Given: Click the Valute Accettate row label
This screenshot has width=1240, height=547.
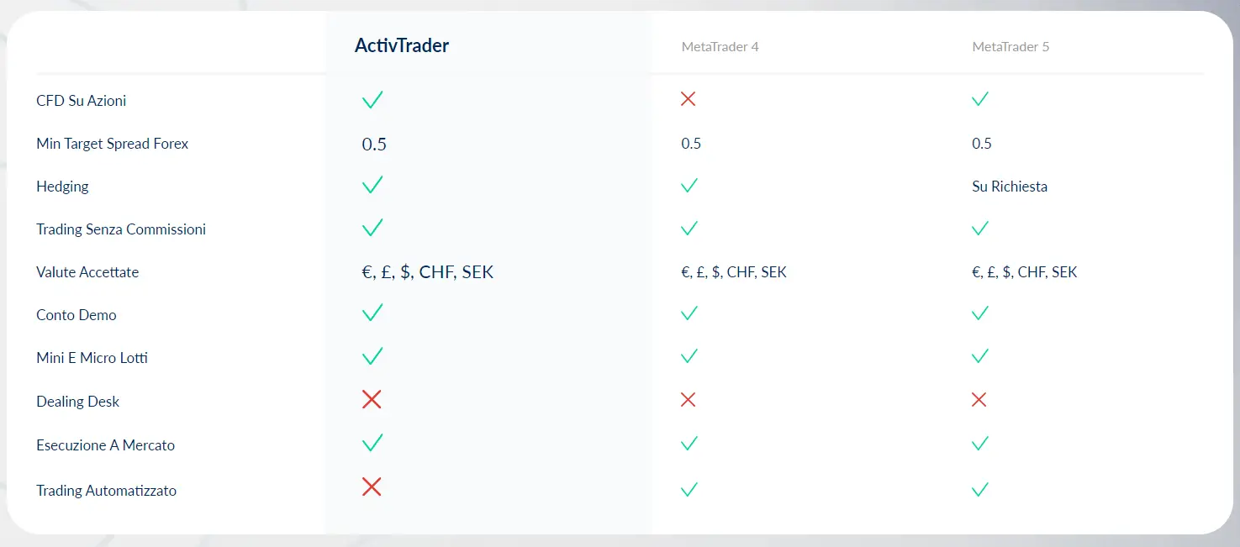Looking at the screenshot, I should point(87,272).
